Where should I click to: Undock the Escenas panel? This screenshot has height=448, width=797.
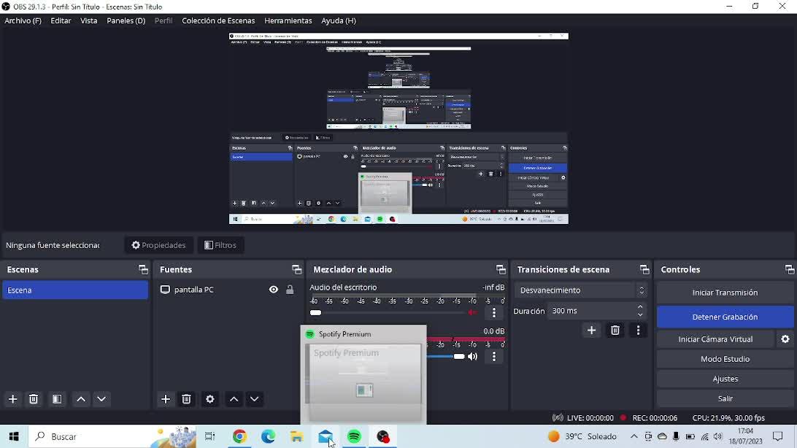coord(143,270)
